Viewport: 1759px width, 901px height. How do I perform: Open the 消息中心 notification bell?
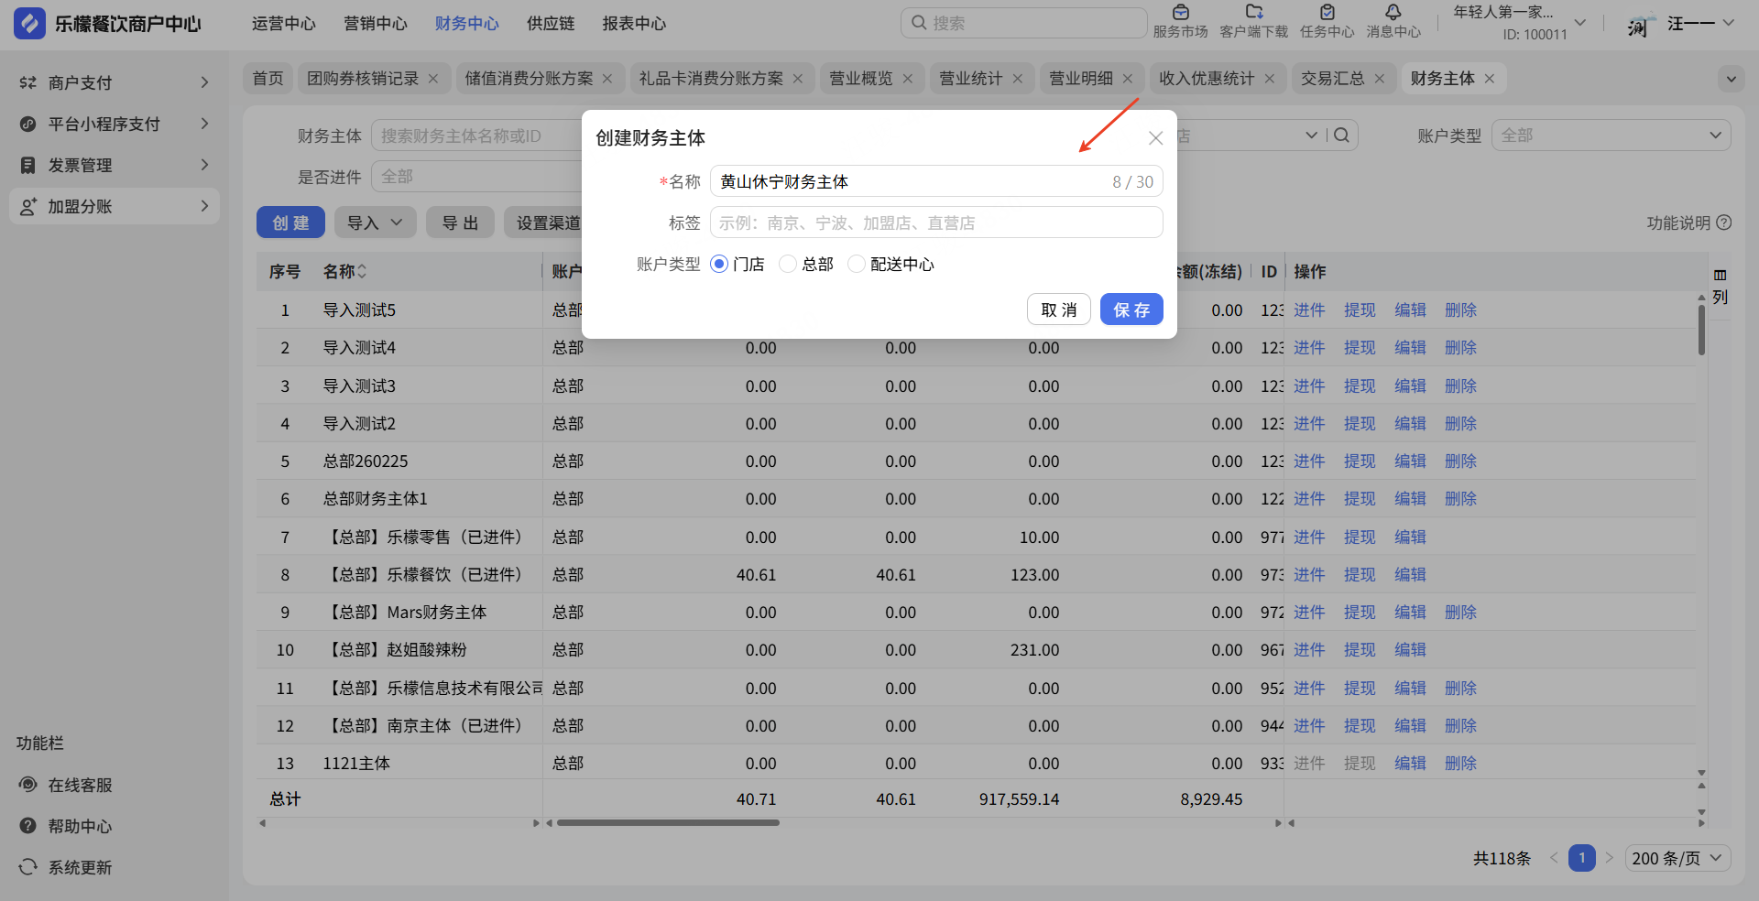1393,13
